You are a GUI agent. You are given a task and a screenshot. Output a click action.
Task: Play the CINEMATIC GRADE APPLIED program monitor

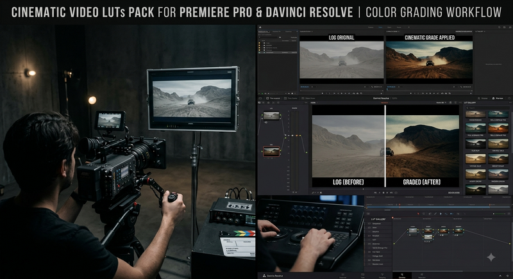430,93
